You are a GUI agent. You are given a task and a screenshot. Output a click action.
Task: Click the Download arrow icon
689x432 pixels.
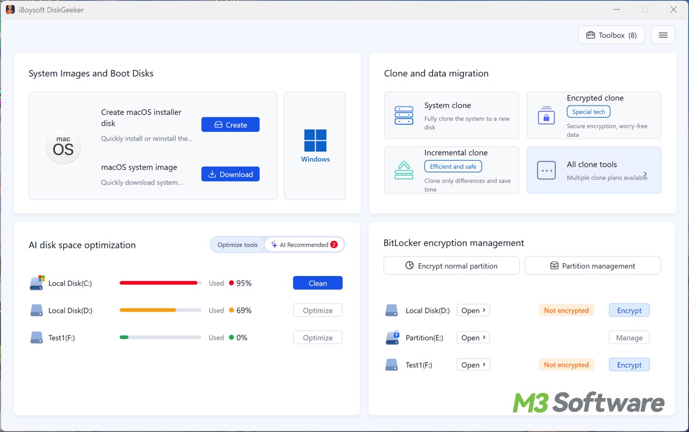pos(212,174)
